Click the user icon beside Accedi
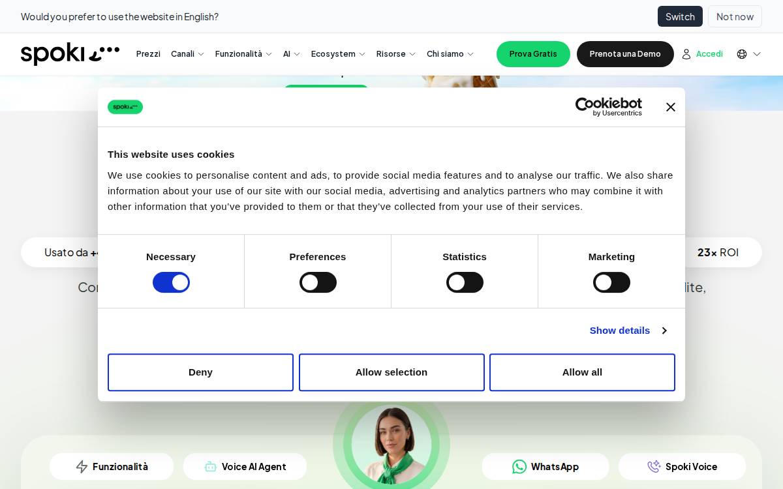Image resolution: width=783 pixels, height=489 pixels. pos(686,54)
